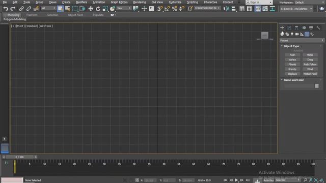Open the Forces subcategory dropdown

coord(302,40)
